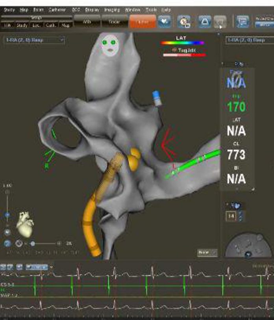Image resolution: width=274 pixels, height=320 pixels.
Task: Click the LAT rainbow color bar
Action: [182, 43]
